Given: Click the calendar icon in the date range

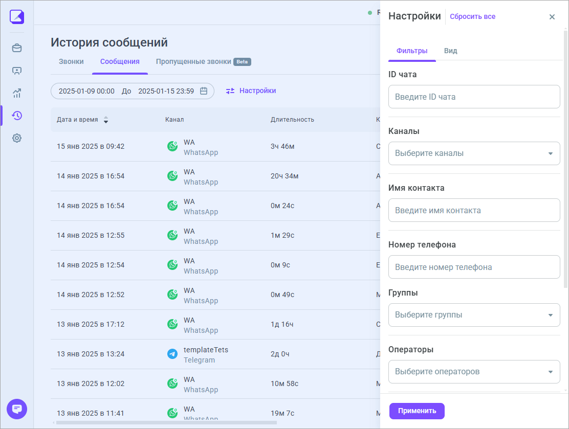Looking at the screenshot, I should (204, 91).
